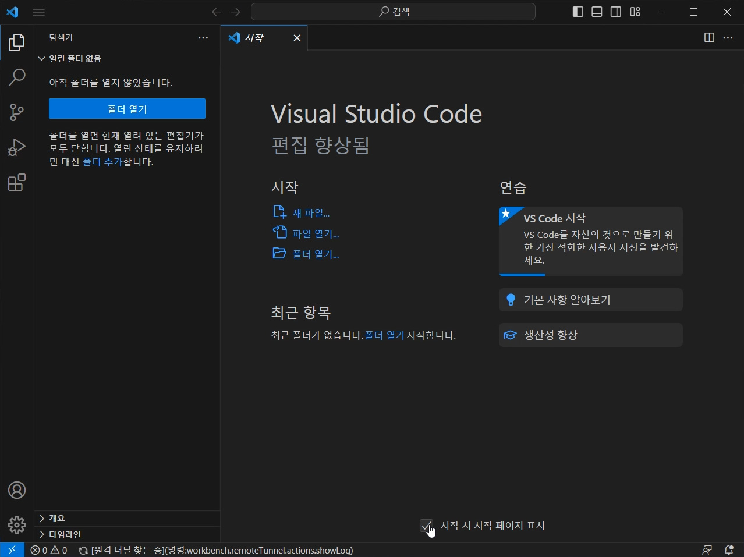Viewport: 744px width, 557px height.
Task: Open the Extensions view
Action: click(17, 182)
